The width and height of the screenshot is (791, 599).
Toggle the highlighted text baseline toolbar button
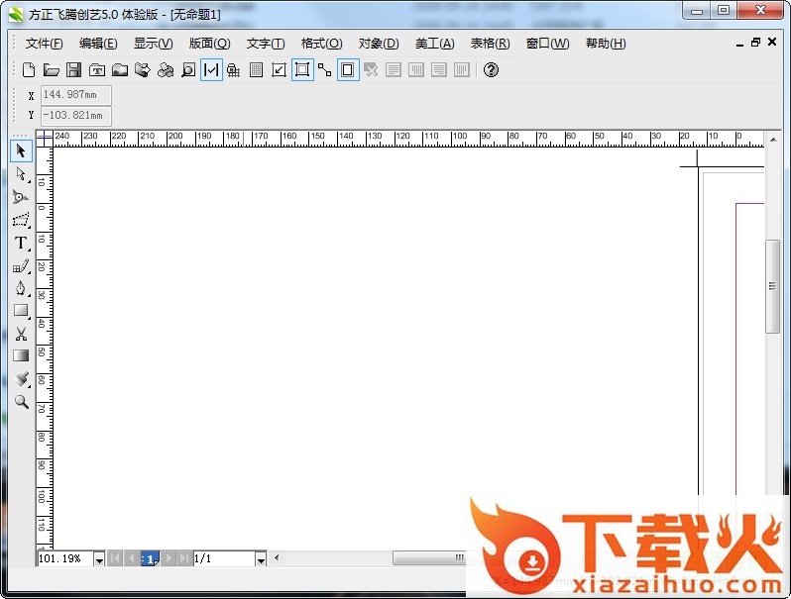211,70
